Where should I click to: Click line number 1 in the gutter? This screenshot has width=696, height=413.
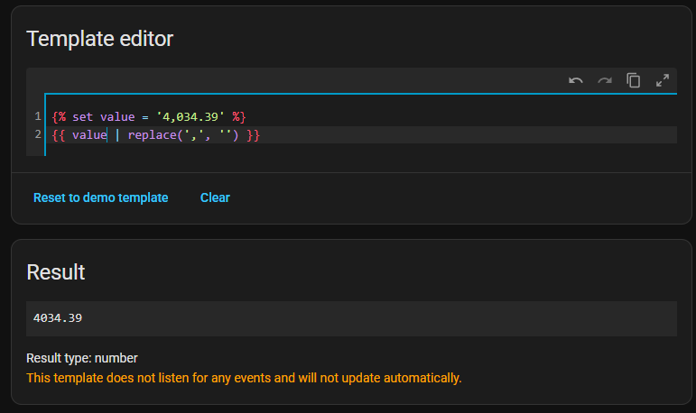(38, 116)
